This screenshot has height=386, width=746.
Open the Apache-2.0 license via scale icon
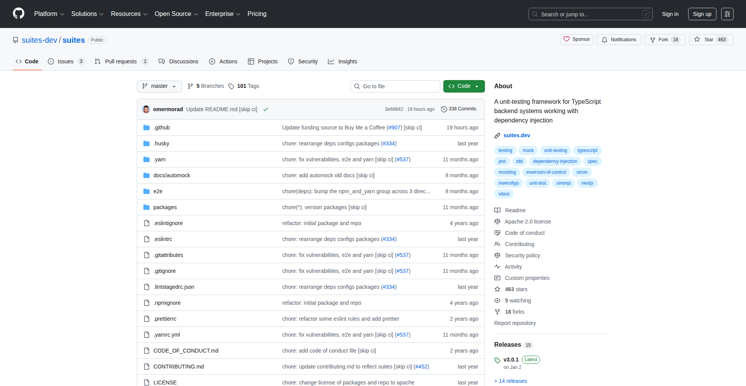tap(497, 222)
